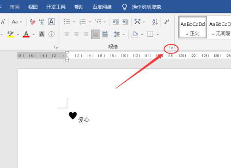231x168 pixels.
Task: Toggle center alignment
Action: pyautogui.click(x=76, y=34)
